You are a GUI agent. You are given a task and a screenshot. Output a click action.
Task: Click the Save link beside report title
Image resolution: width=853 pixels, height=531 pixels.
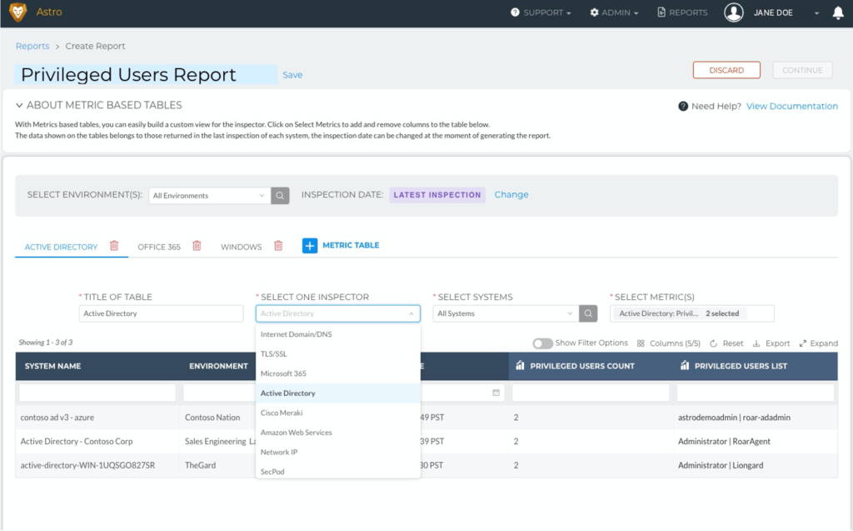click(292, 75)
